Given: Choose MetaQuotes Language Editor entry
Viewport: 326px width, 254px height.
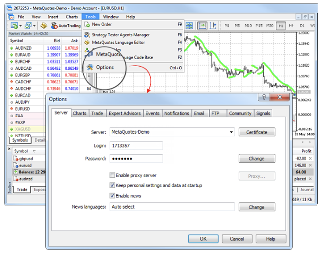Looking at the screenshot, I should click(133, 42).
